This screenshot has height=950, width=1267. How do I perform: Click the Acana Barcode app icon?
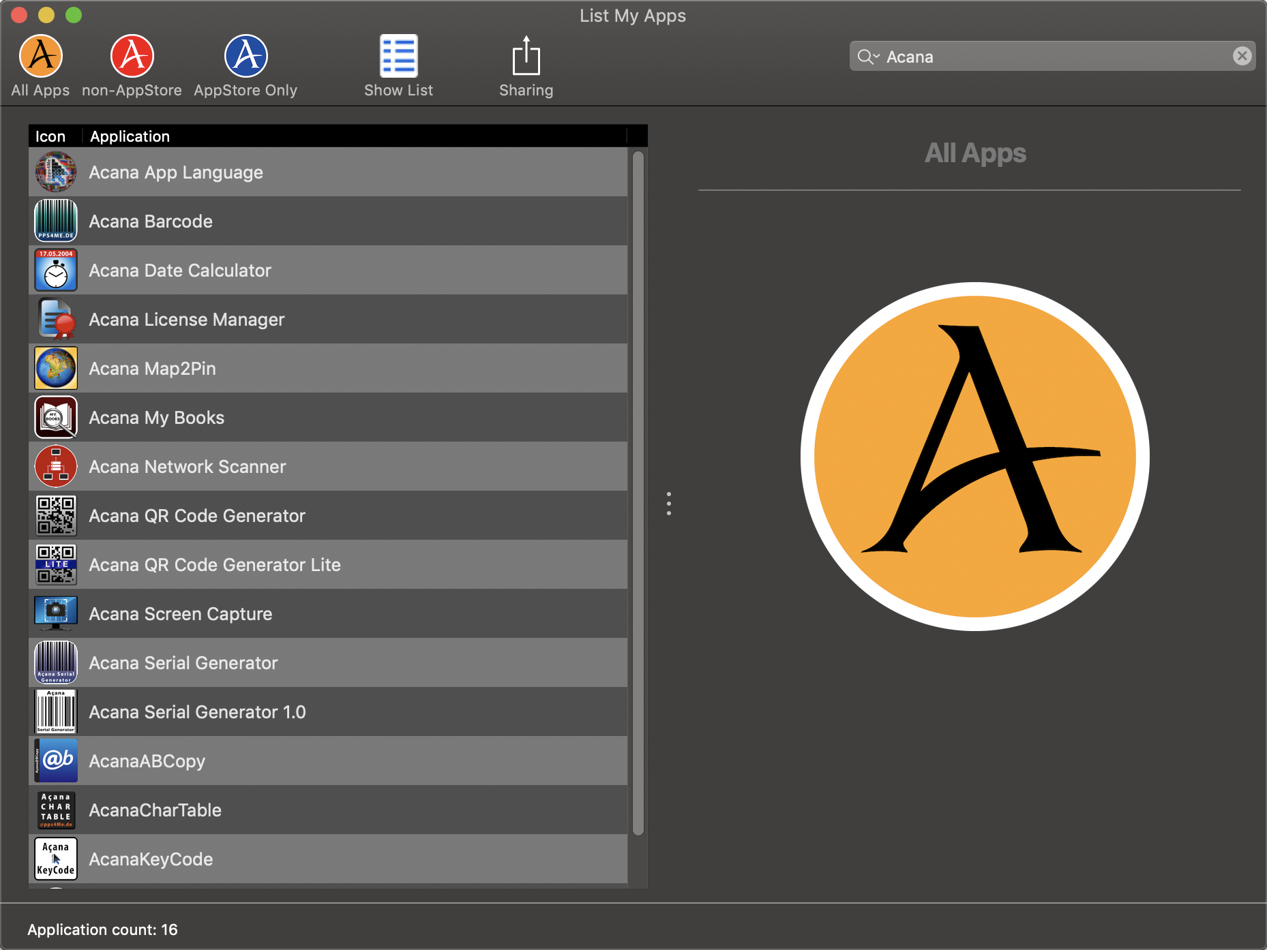pos(56,221)
